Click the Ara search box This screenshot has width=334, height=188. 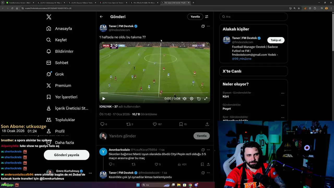(254, 16)
